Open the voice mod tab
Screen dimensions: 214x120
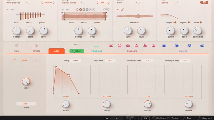coord(97,51)
